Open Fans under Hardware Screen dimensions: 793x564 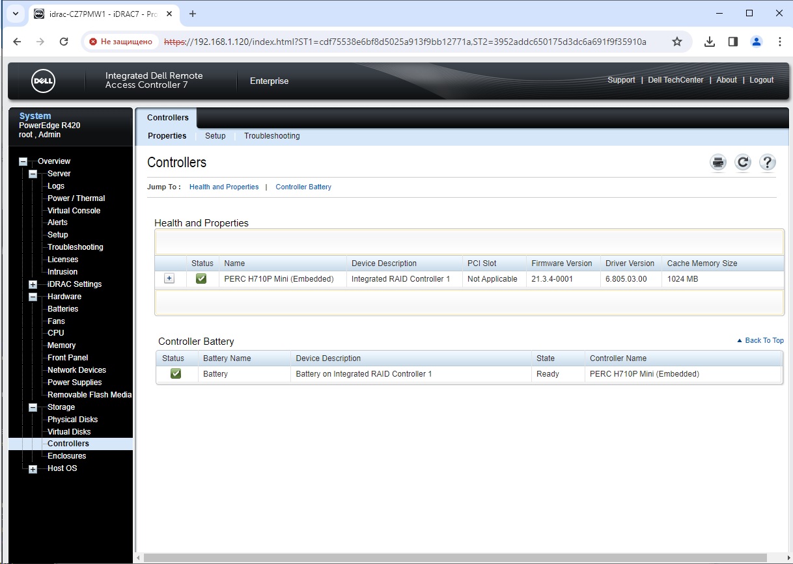point(57,321)
